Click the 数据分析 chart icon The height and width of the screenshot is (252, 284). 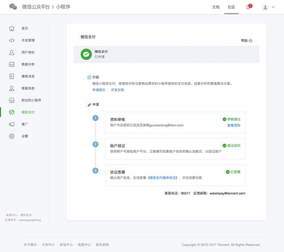coord(12,64)
